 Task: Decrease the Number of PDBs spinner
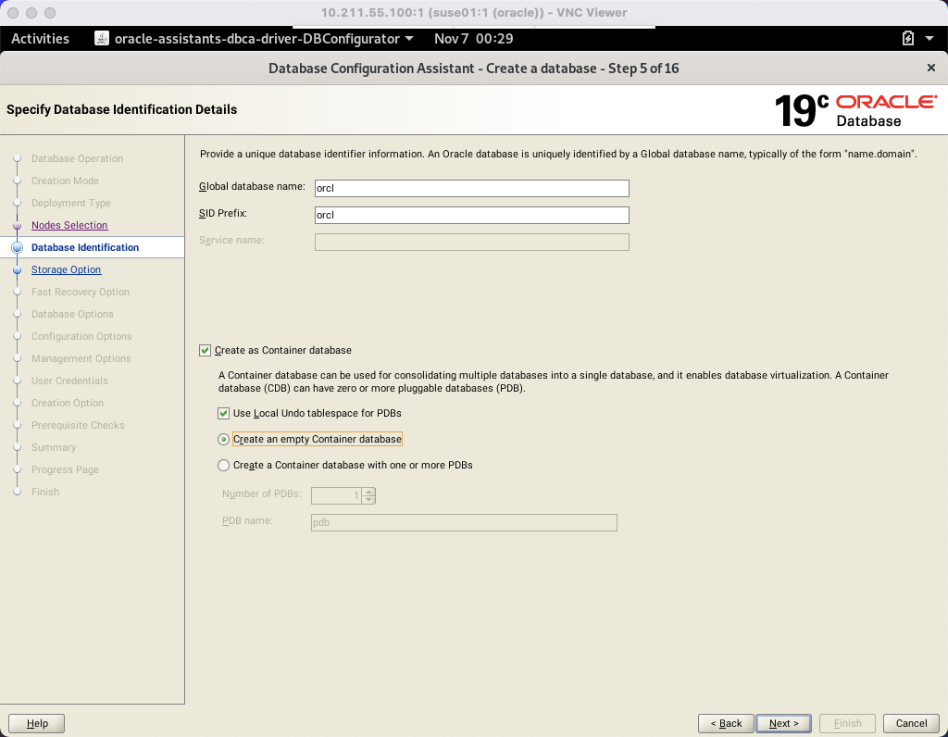368,500
